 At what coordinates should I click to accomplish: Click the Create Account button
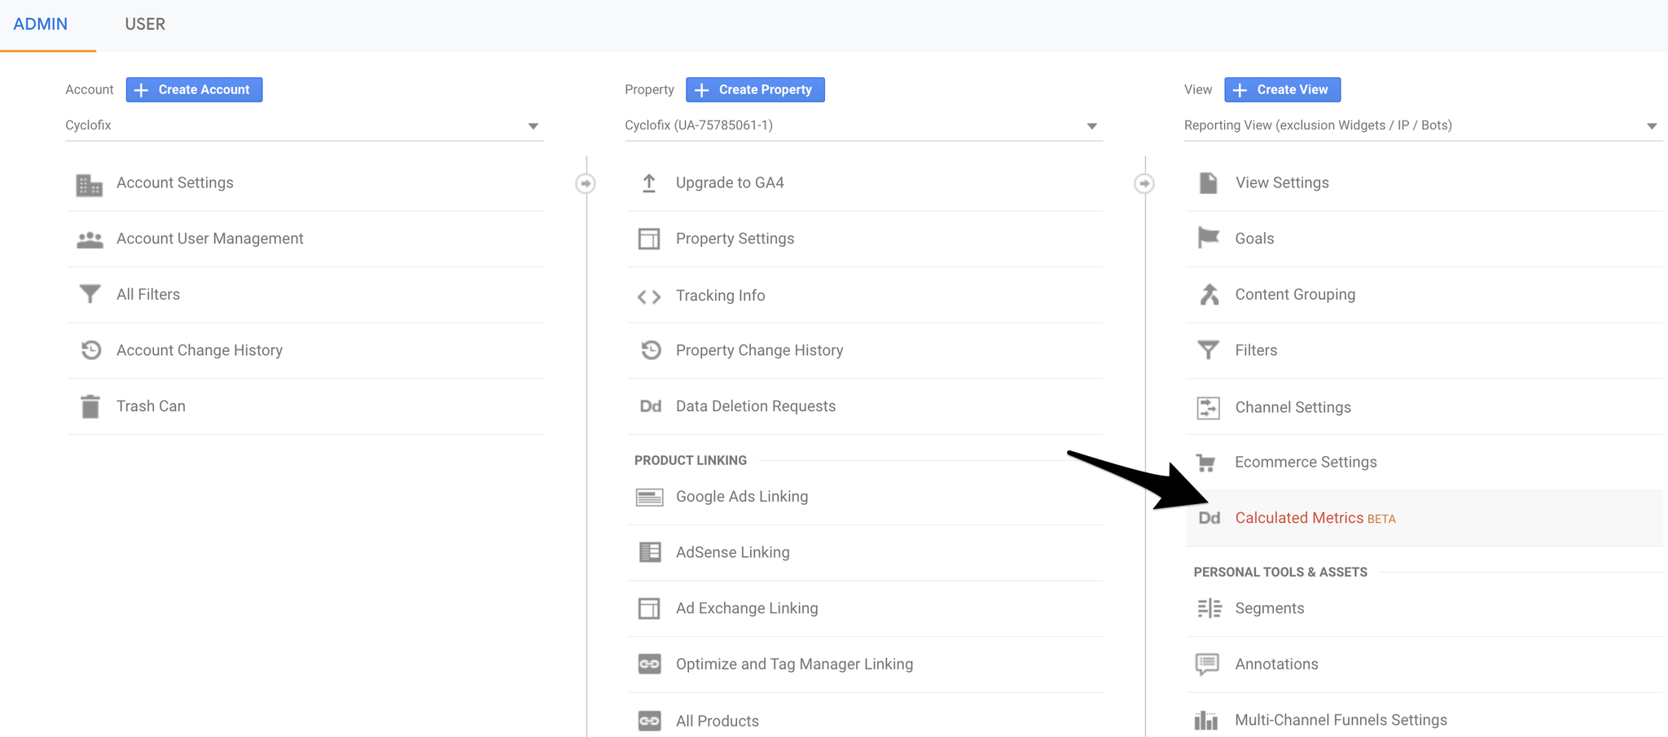[194, 90]
